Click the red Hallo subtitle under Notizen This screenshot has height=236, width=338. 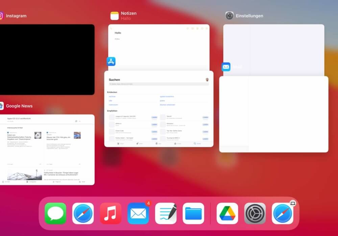click(126, 18)
